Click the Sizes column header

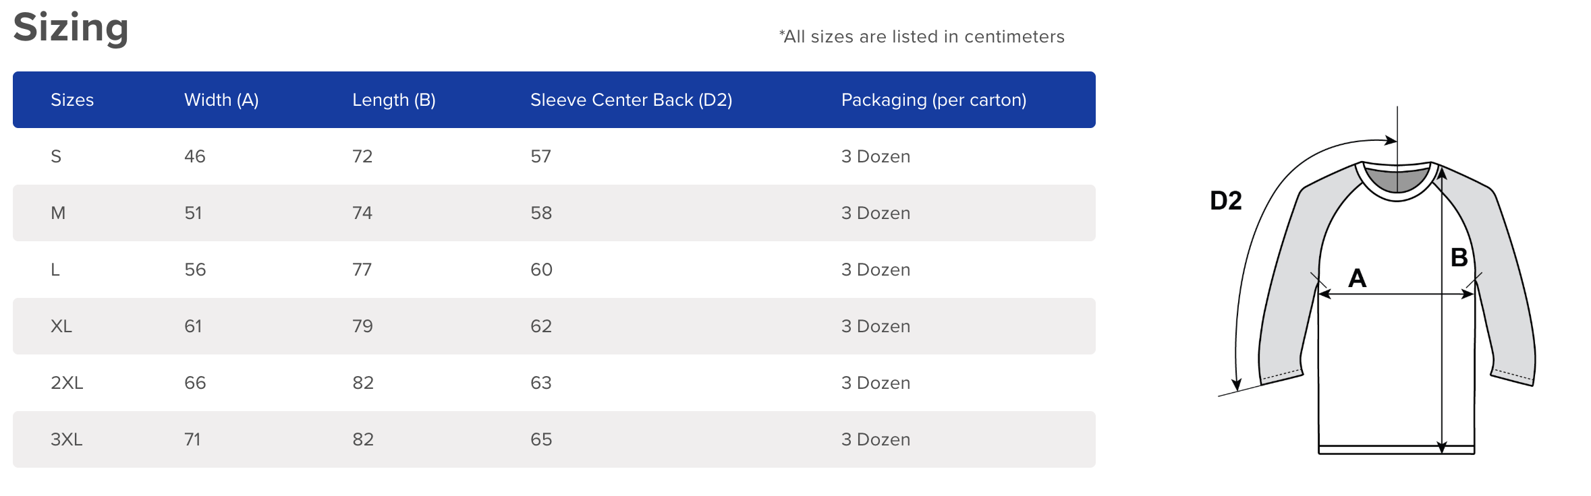[x=72, y=100]
